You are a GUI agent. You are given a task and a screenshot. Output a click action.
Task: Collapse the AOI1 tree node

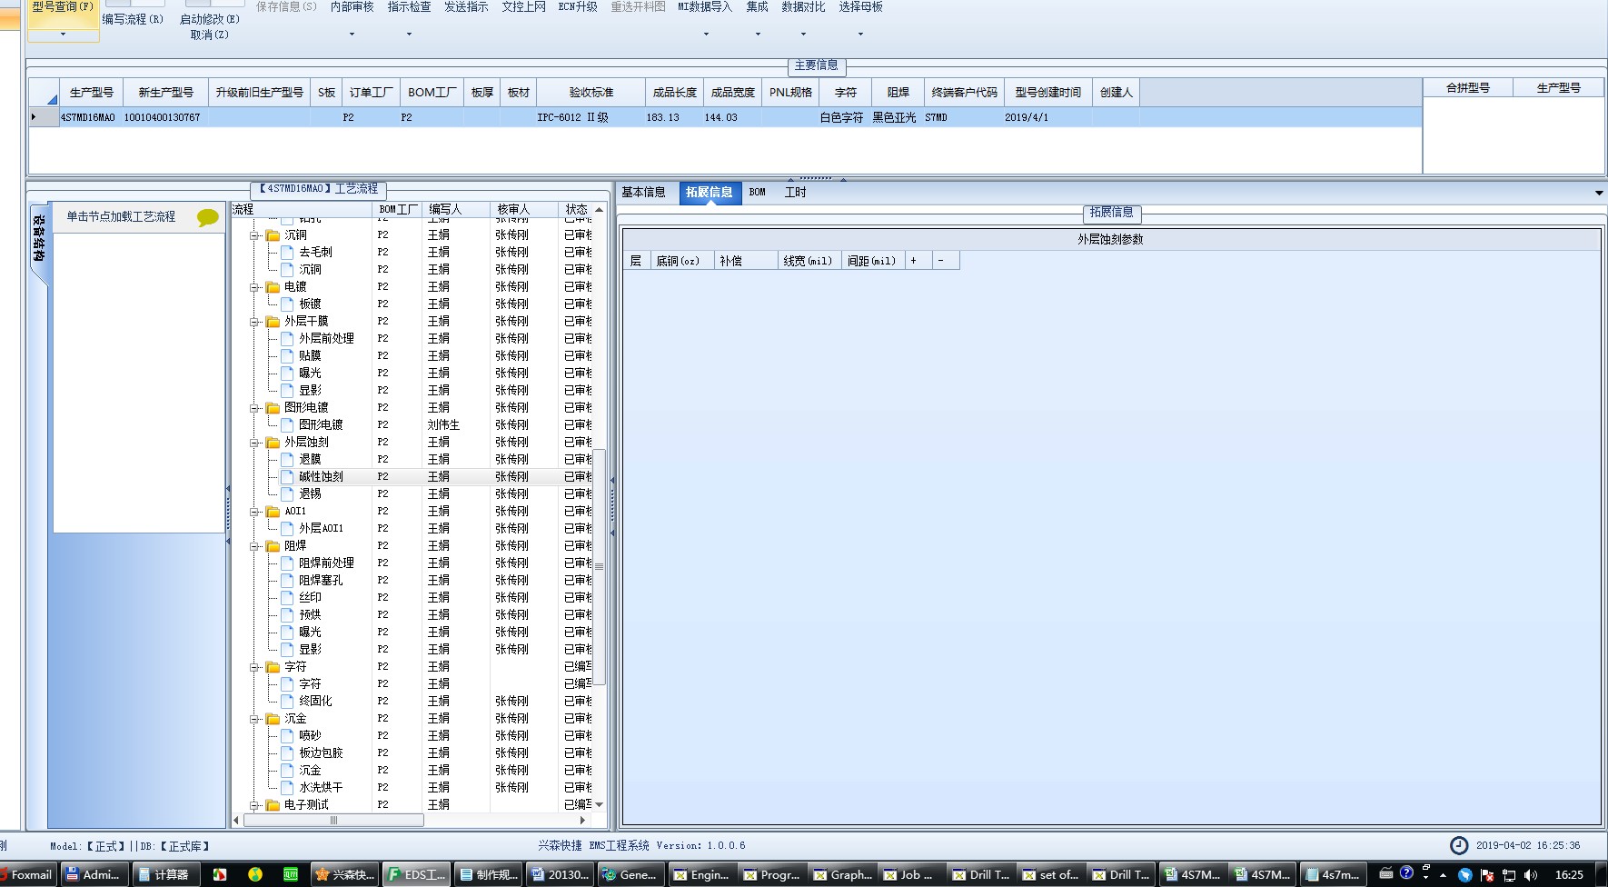point(255,512)
